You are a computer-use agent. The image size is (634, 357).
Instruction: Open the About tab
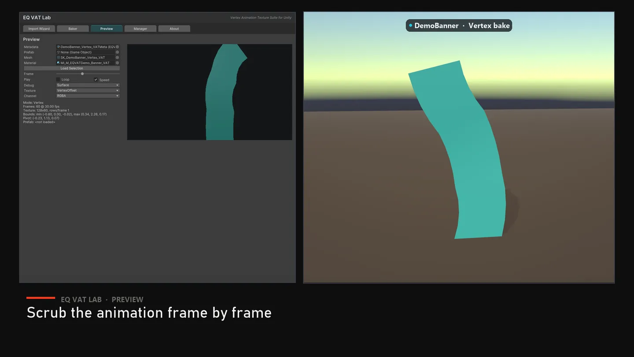174,29
